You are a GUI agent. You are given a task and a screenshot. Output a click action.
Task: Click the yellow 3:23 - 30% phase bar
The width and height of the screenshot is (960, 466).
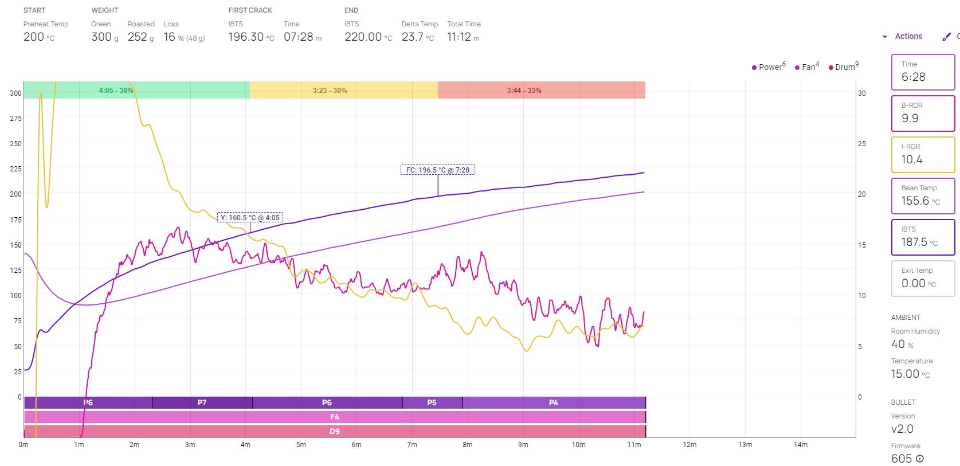coord(343,91)
